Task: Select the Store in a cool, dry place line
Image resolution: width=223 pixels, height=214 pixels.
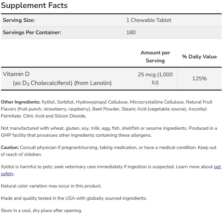Action: coord(41,210)
